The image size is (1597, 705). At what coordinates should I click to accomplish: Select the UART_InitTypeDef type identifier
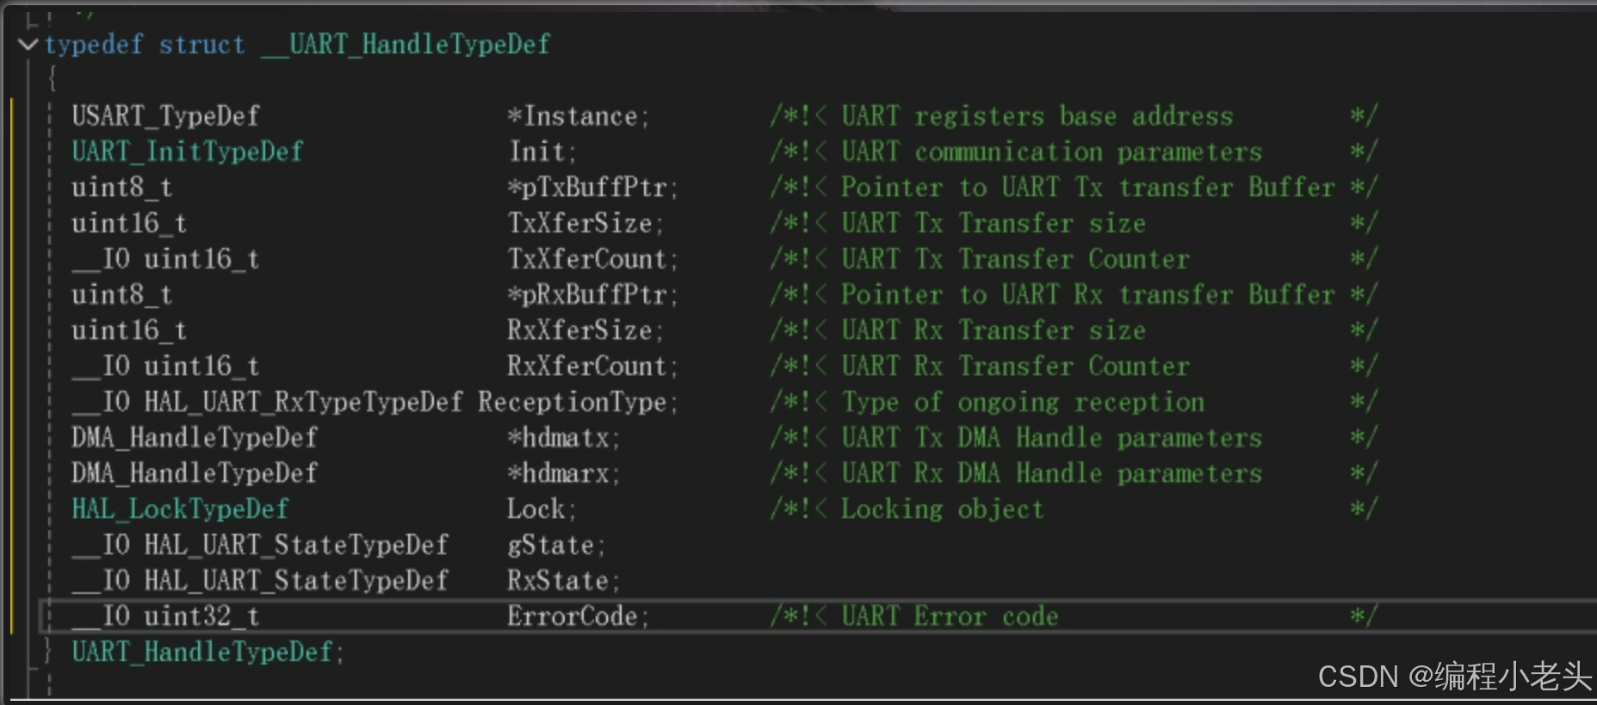[187, 152]
